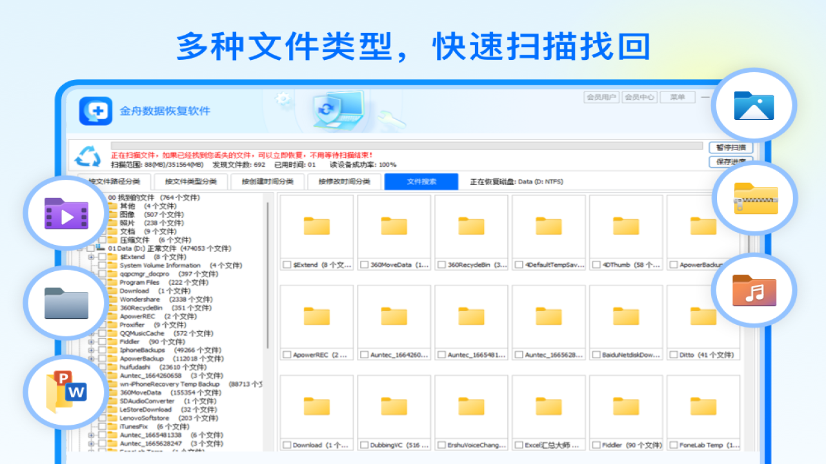826x464 pixels.
Task: Switch to the 按文件类型分类 tab
Action: tap(191, 181)
